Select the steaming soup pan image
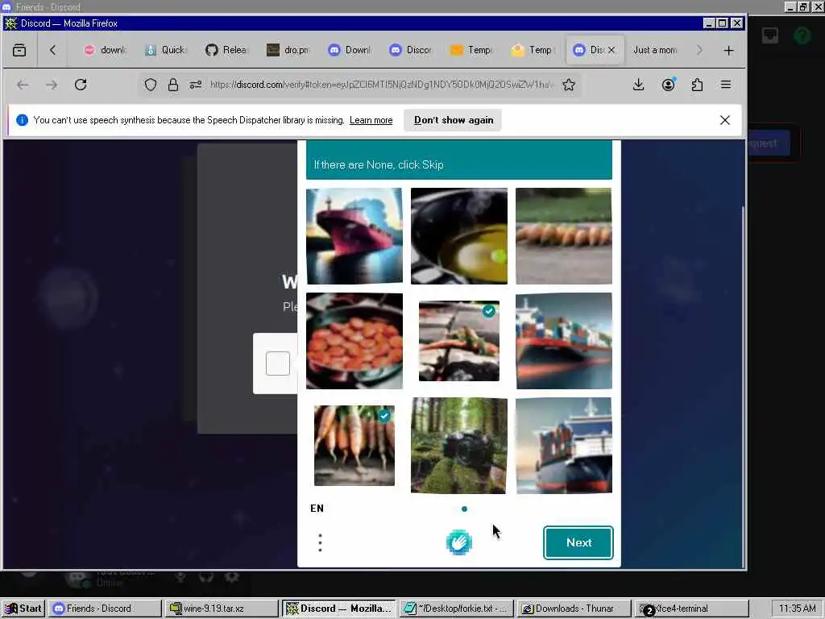This screenshot has width=825, height=619. point(458,236)
